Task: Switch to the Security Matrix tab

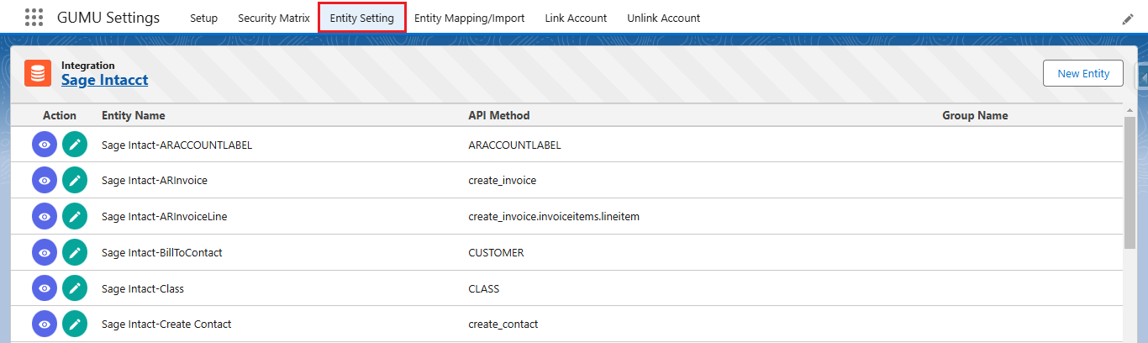Action: (273, 18)
